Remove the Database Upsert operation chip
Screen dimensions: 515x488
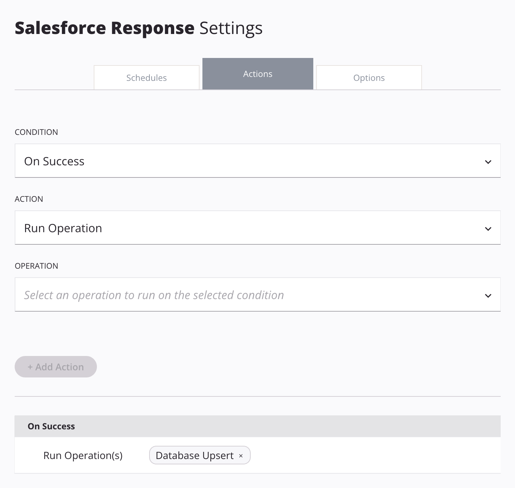[x=241, y=456]
